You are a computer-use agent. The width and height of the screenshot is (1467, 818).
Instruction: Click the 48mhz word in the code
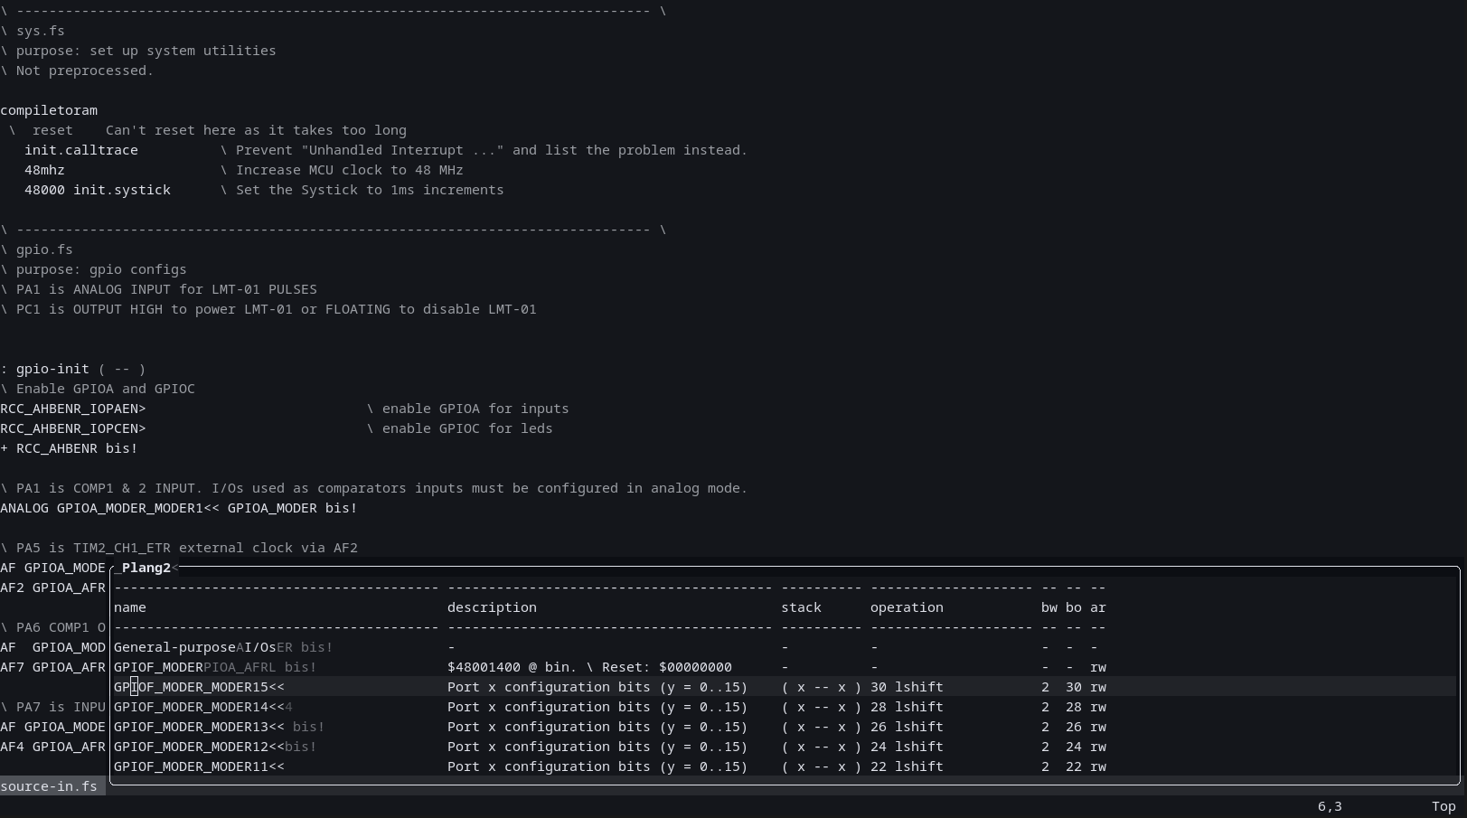coord(44,170)
